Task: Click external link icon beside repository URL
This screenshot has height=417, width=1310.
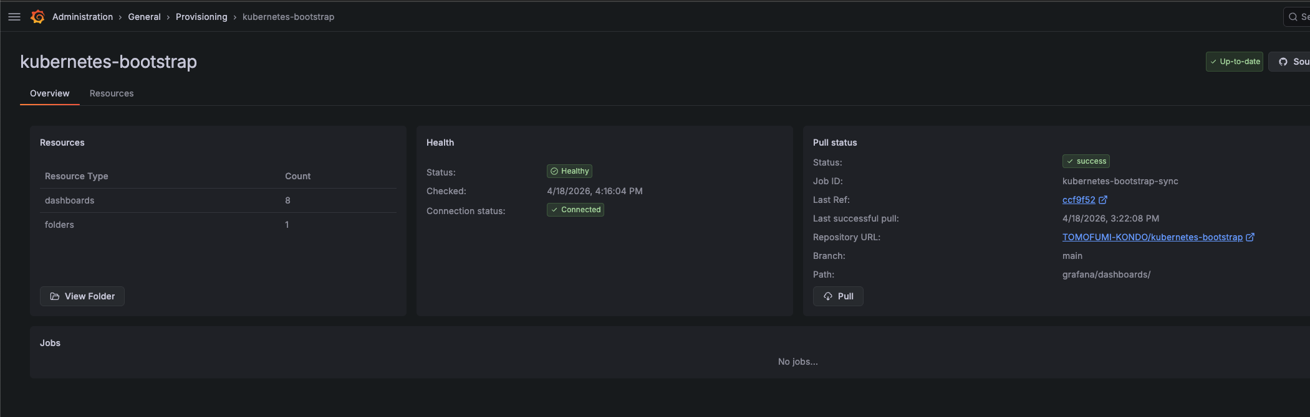Action: tap(1250, 237)
